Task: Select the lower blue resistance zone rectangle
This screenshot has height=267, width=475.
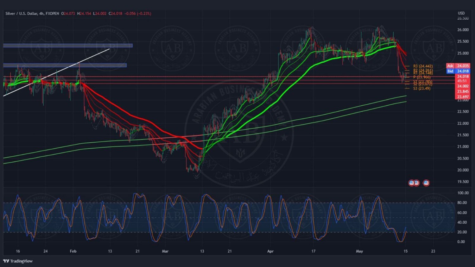Action: (x=65, y=65)
